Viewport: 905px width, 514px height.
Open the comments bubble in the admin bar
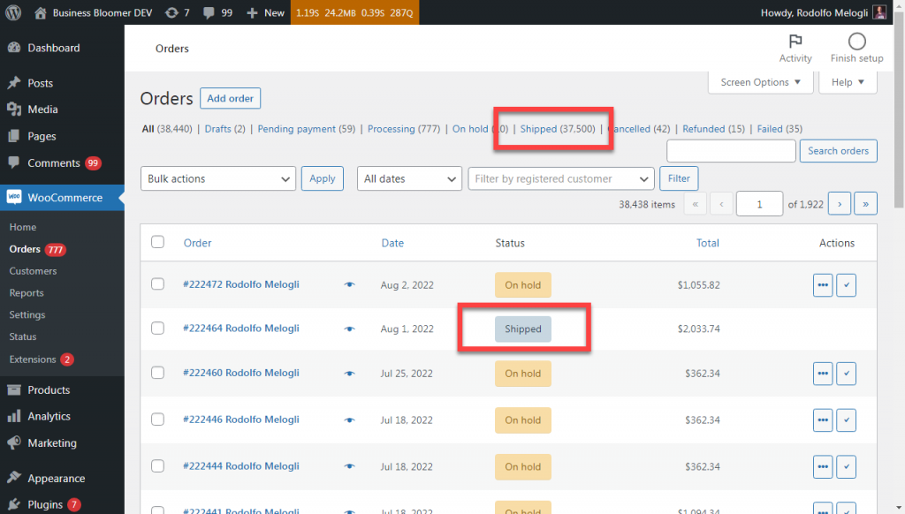pos(209,12)
